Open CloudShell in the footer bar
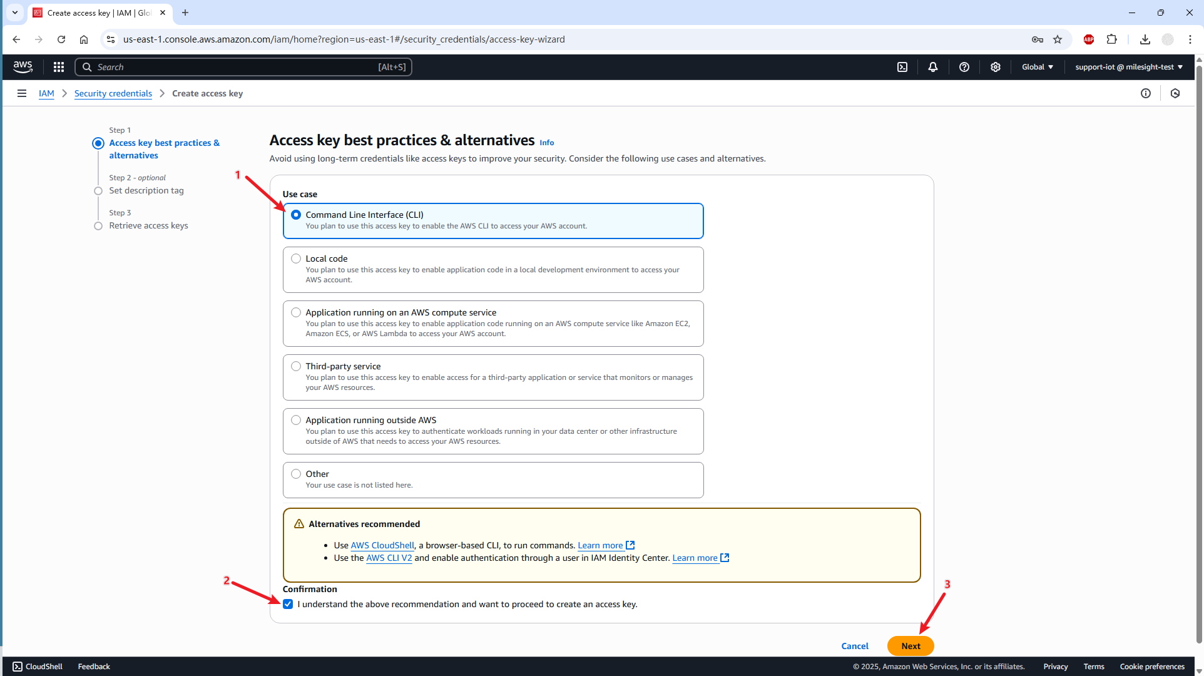Image resolution: width=1204 pixels, height=676 pixels. pos(38,667)
